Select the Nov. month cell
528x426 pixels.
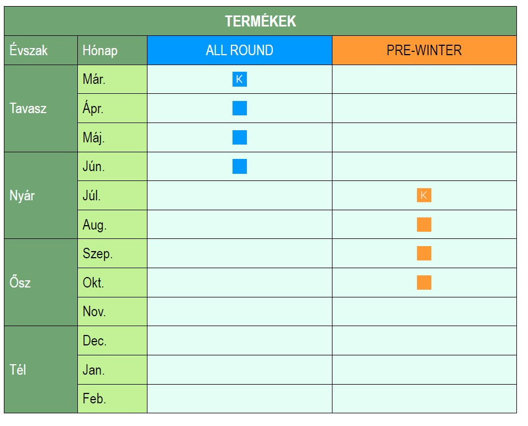(x=112, y=311)
